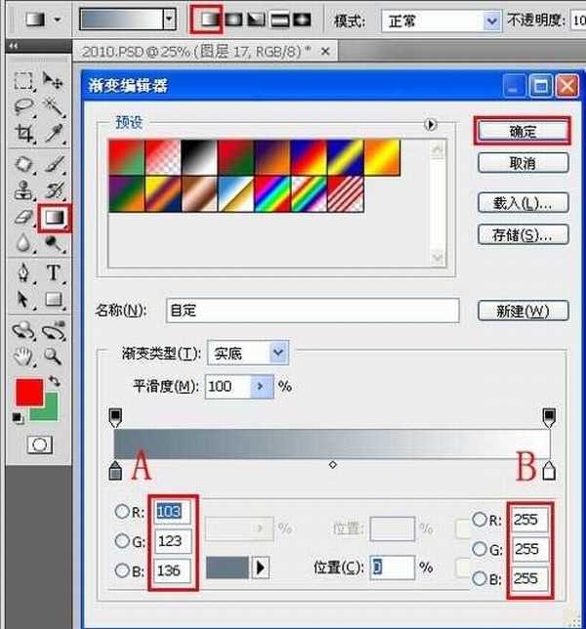Screen dimensions: 586x629
Task: Expand the 平滑度 slider arrow
Action: [x=261, y=386]
